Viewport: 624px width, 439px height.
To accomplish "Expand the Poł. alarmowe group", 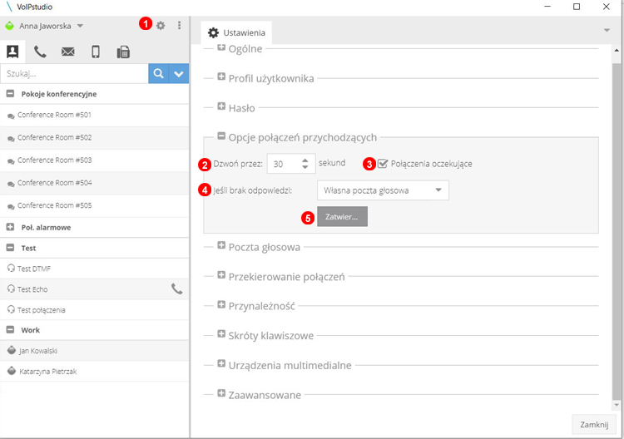I will [x=10, y=227].
